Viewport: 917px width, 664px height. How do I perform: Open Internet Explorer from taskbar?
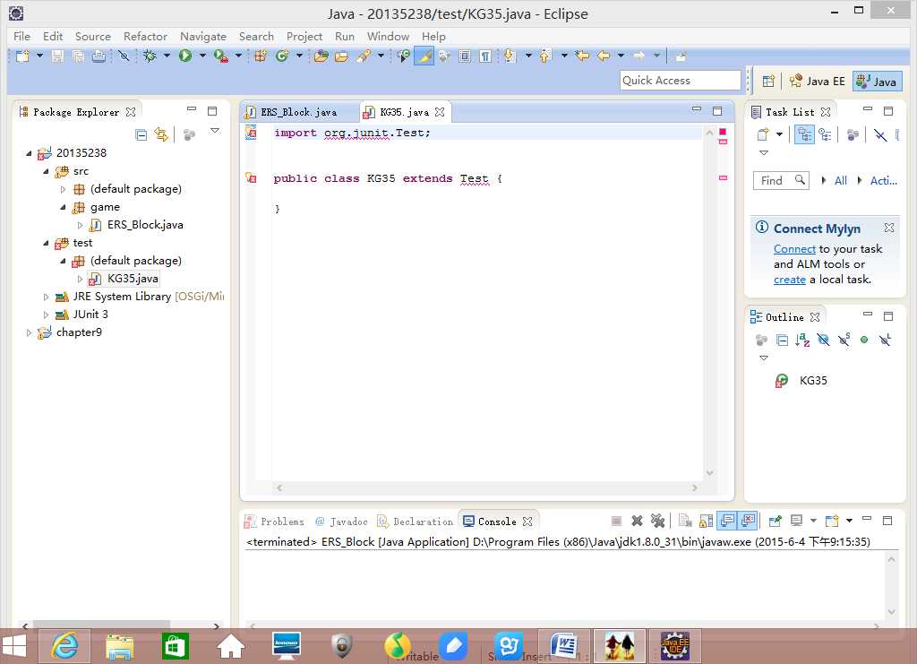(x=64, y=646)
